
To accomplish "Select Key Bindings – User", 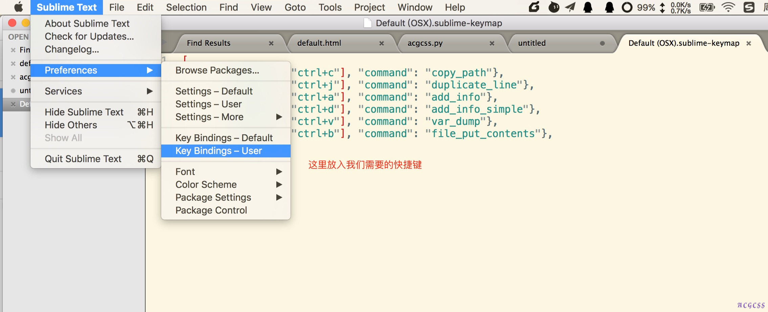I will 219,151.
